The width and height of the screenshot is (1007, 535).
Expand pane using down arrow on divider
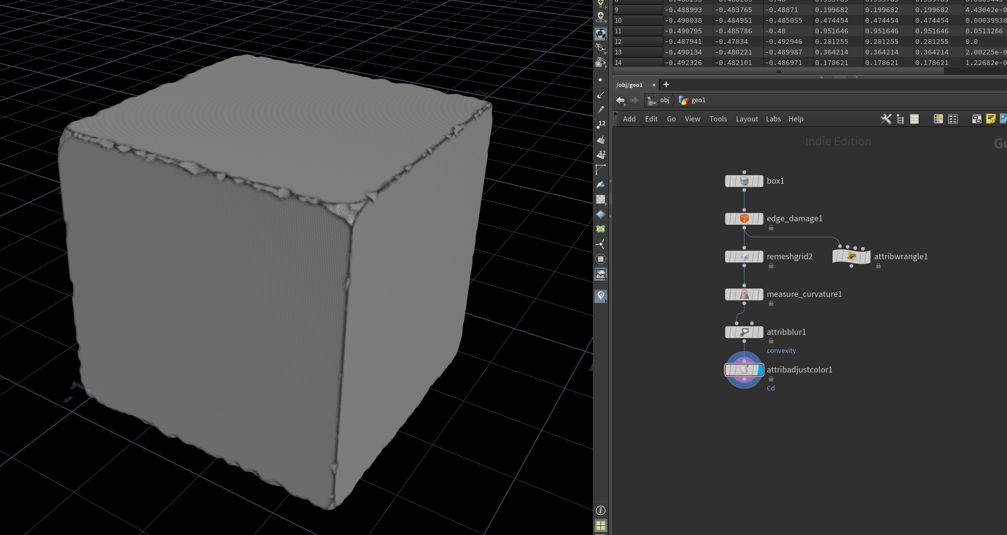(857, 77)
